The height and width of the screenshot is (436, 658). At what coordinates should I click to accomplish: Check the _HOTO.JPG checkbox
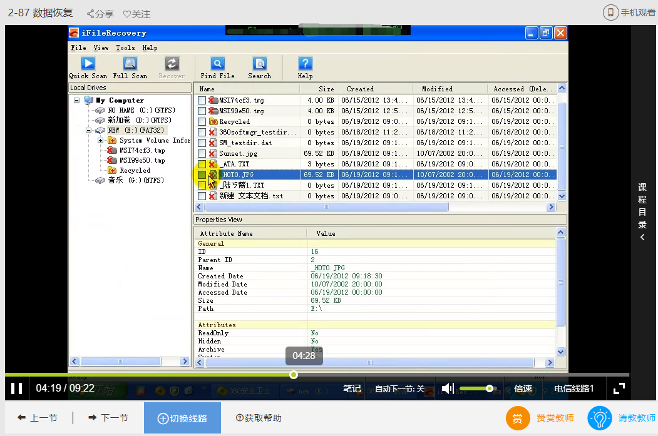pyautogui.click(x=202, y=175)
